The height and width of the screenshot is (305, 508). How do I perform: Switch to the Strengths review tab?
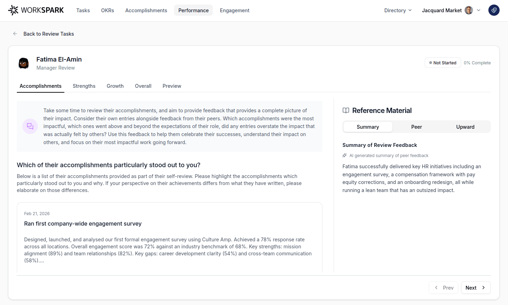coord(84,86)
